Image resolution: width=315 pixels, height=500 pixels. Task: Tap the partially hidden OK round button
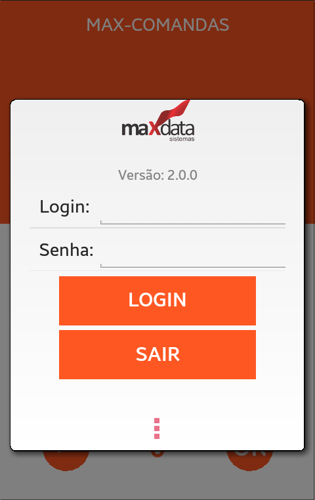tap(249, 460)
